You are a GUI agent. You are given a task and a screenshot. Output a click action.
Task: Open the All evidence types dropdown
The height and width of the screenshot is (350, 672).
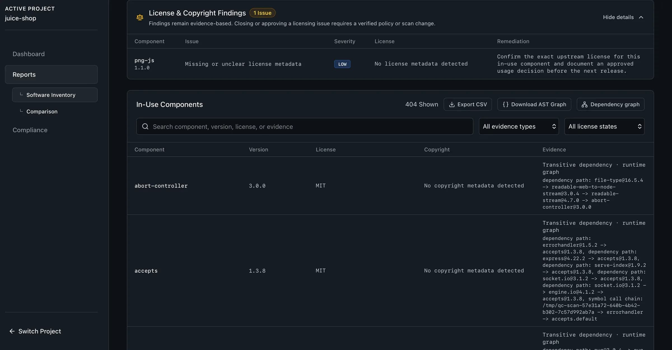(519, 127)
